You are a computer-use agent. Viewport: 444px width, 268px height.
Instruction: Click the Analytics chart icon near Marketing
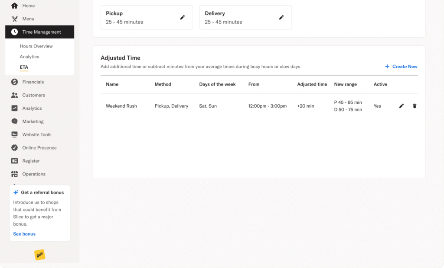(14, 108)
